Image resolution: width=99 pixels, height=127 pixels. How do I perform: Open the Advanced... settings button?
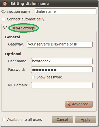pos(79,104)
